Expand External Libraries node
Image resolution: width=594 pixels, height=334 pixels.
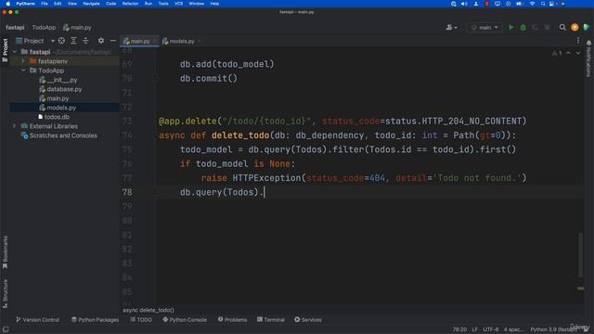click(x=15, y=126)
